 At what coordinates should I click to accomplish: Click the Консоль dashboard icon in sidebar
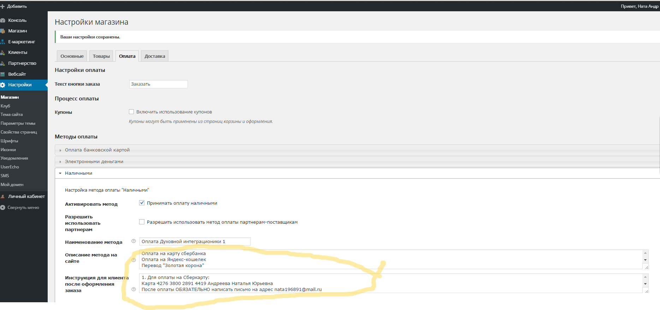(x=3, y=20)
